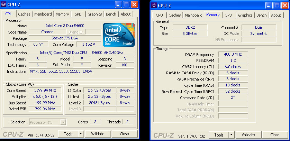
Task: Click the tRFC value '52 clocks'
Action: pyautogui.click(x=233, y=91)
